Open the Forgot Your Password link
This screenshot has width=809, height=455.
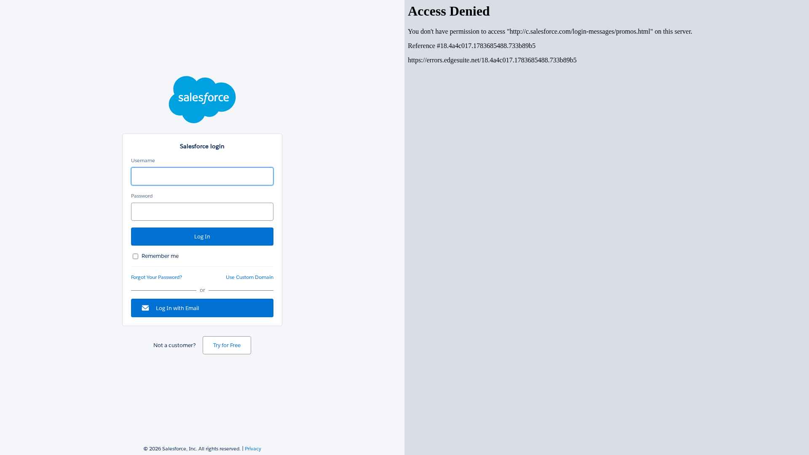(156, 277)
